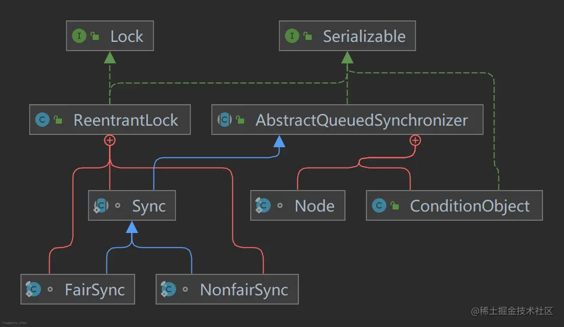Viewport: 564px width, 327px height.
Task: Click the class icon on ConditionObject node
Action: (379, 206)
